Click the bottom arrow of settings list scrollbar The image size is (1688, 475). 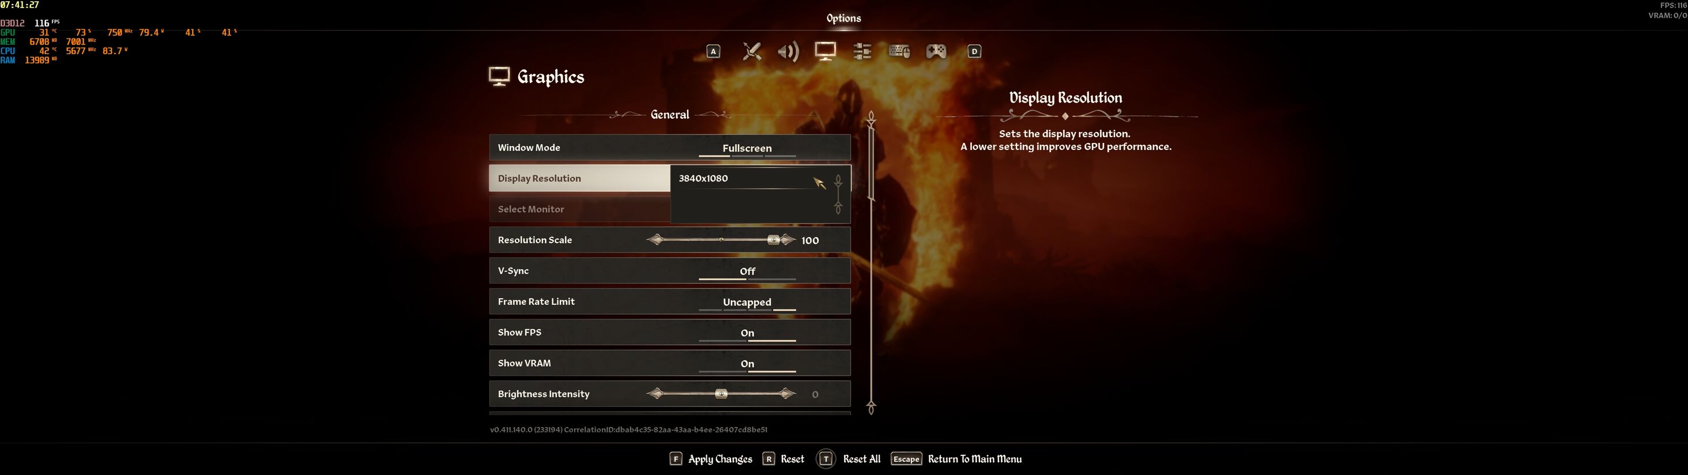[x=871, y=408]
